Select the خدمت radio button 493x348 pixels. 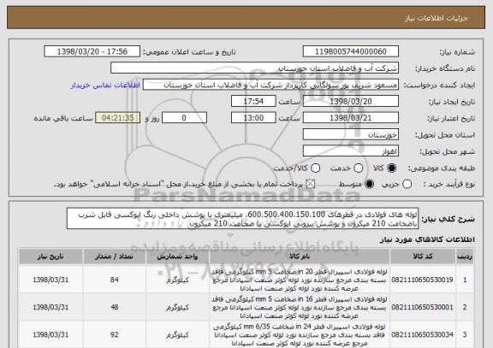point(359,168)
